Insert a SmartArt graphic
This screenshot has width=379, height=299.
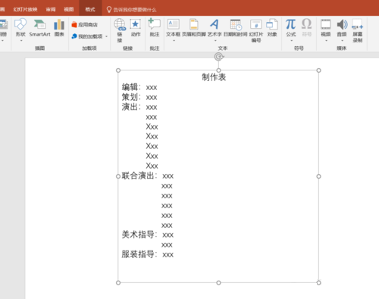[x=39, y=27]
